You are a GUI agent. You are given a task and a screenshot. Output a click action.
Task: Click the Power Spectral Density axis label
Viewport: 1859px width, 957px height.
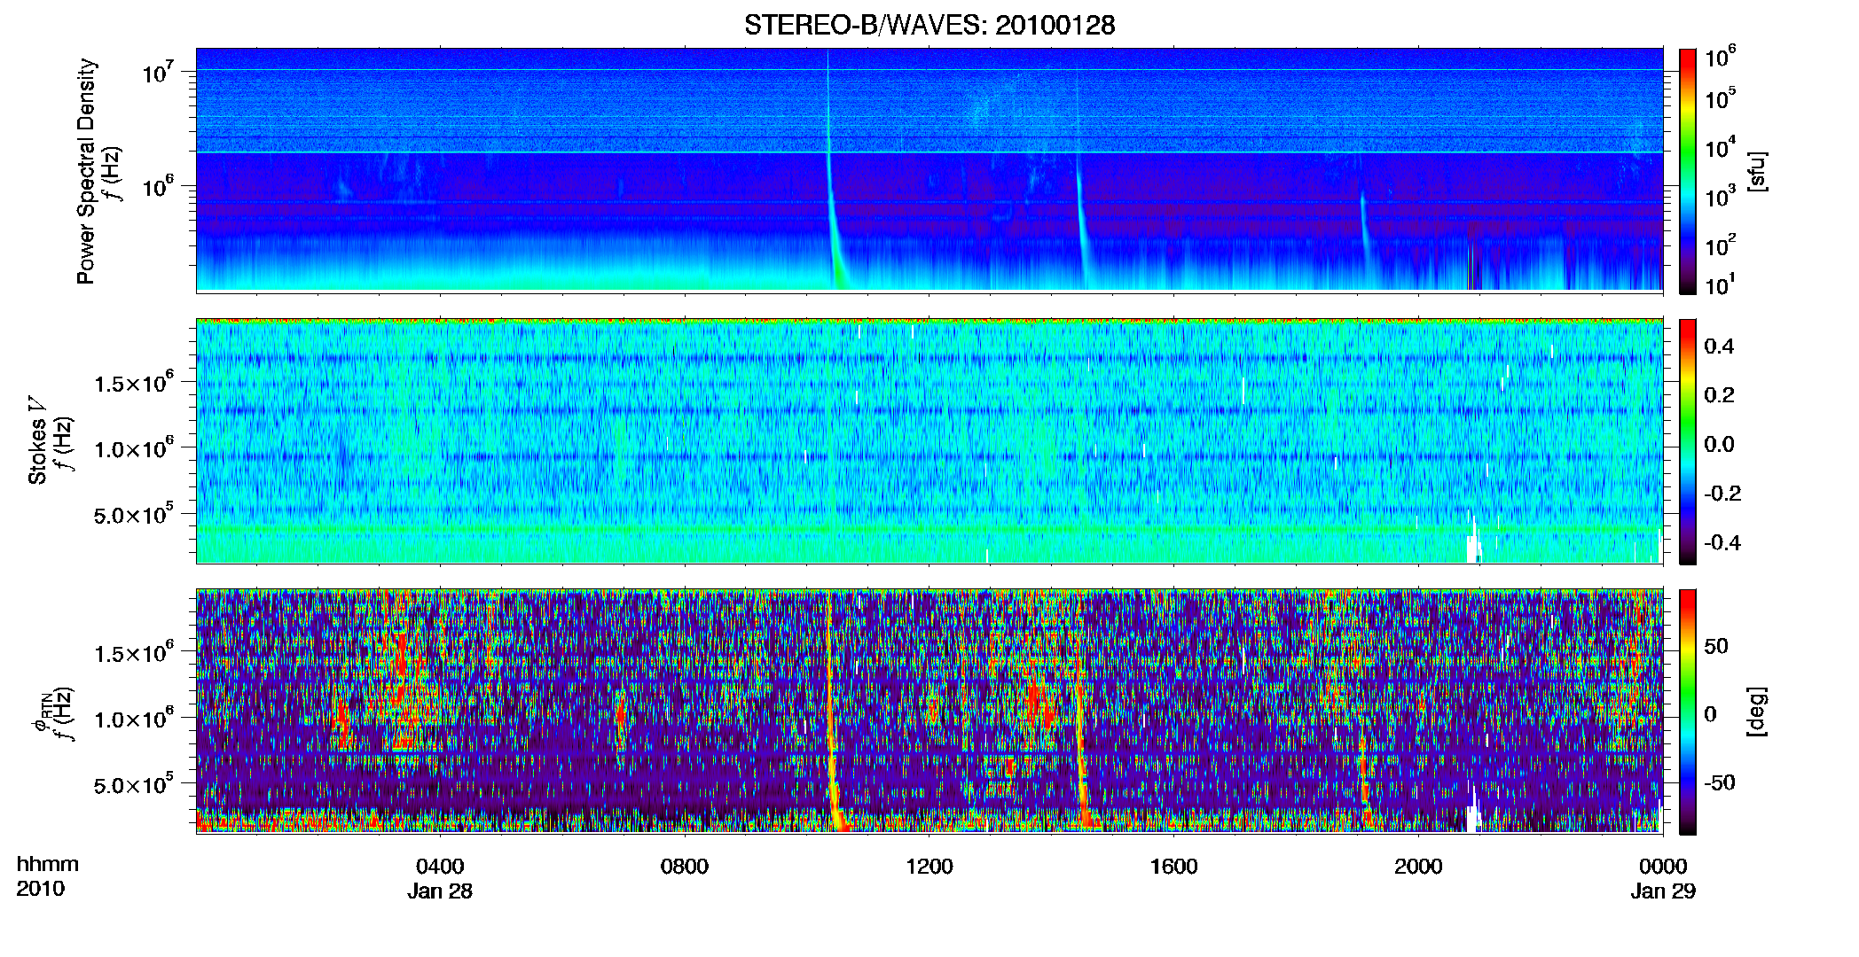86,171
